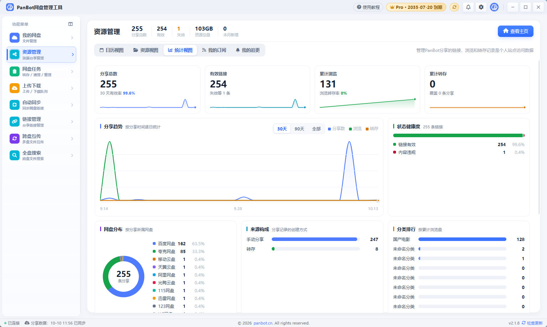This screenshot has width=547, height=327.
Task: Expand the 上传下载 menu chevron
Action: (x=72, y=88)
